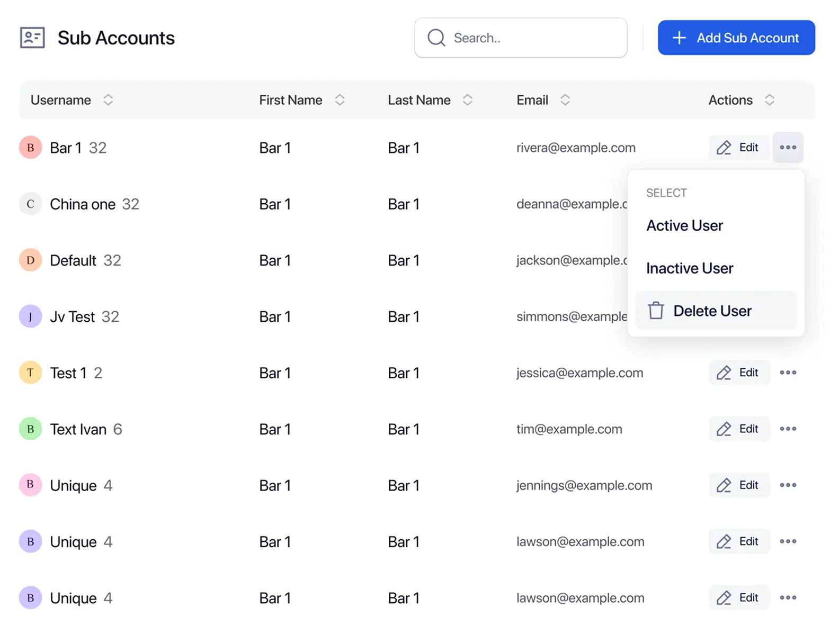Toggle sort order on Last Name column
This screenshot has width=839, height=635.
click(467, 100)
